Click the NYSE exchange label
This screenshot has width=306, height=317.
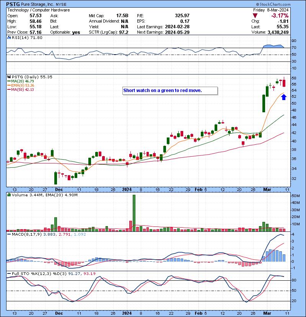point(61,5)
